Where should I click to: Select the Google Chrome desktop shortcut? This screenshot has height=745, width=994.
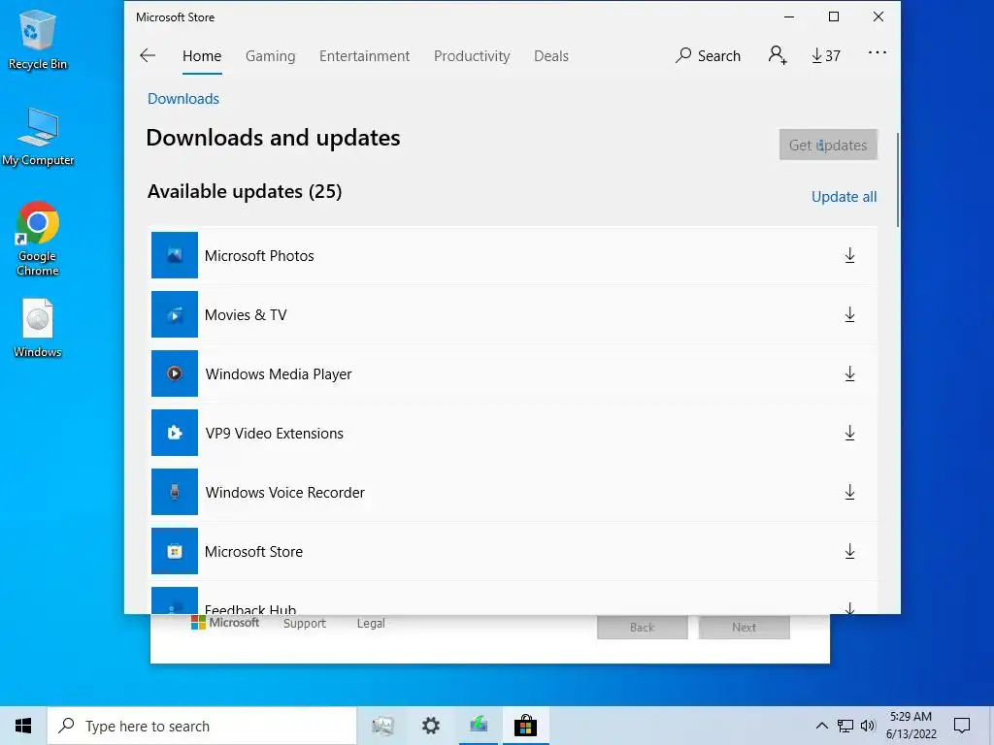point(38,239)
